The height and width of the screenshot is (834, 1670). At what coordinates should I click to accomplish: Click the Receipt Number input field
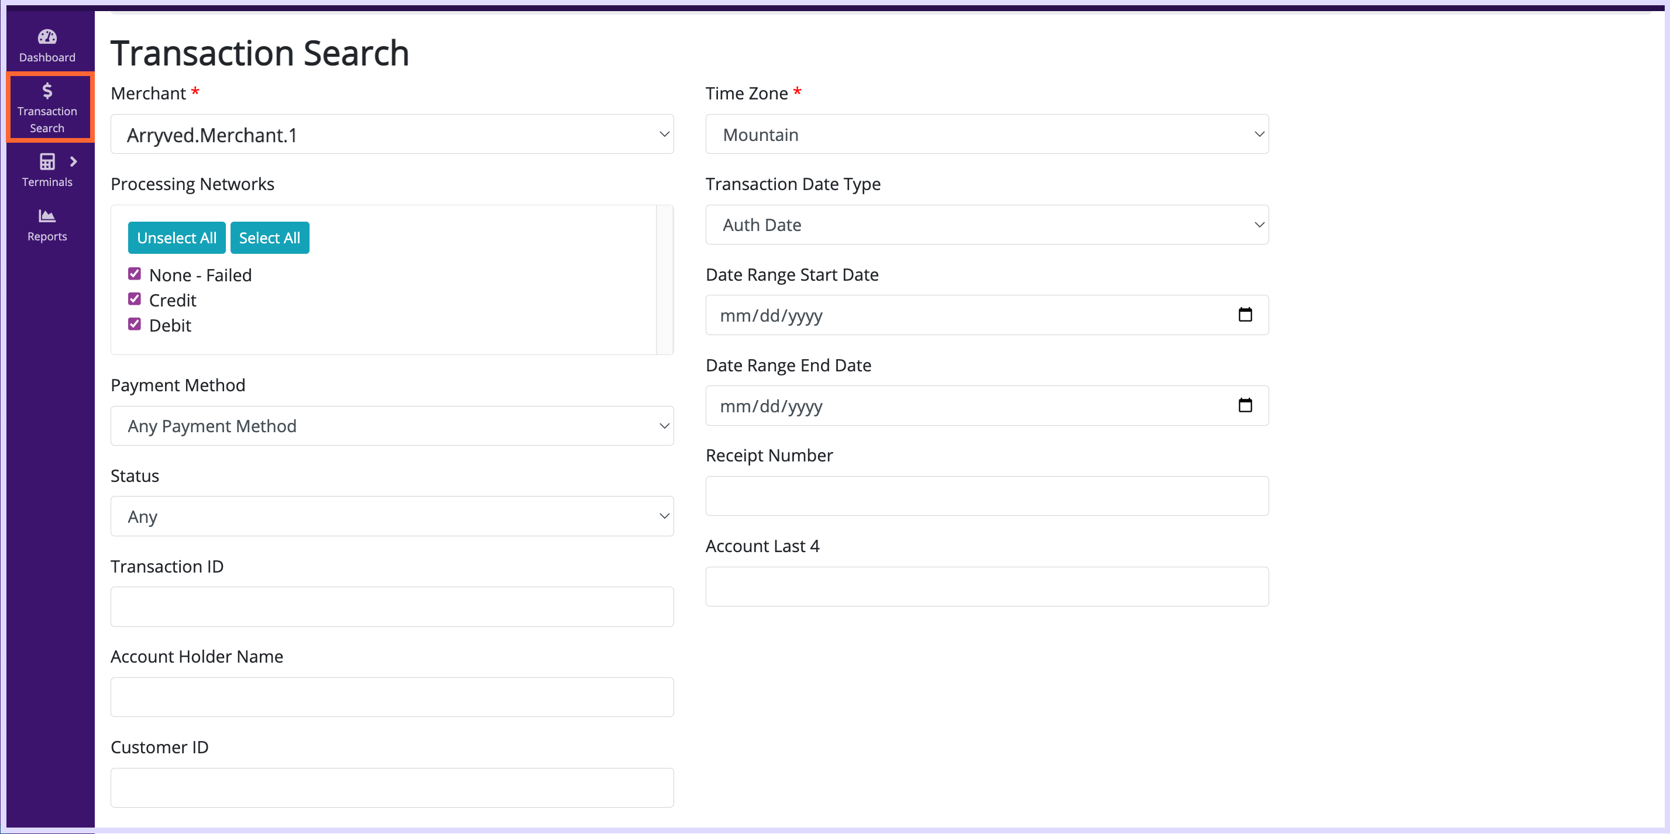(x=987, y=497)
